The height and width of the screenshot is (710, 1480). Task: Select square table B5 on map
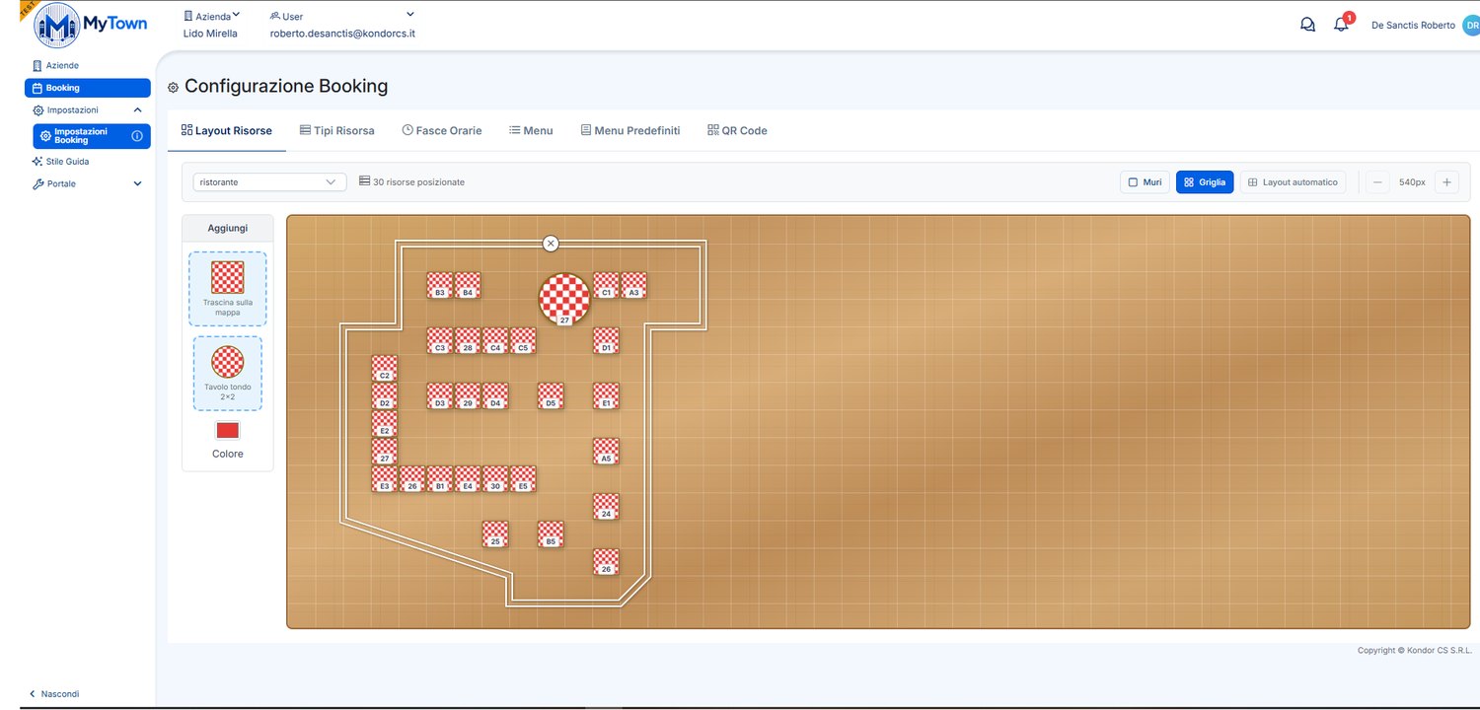coord(551,533)
